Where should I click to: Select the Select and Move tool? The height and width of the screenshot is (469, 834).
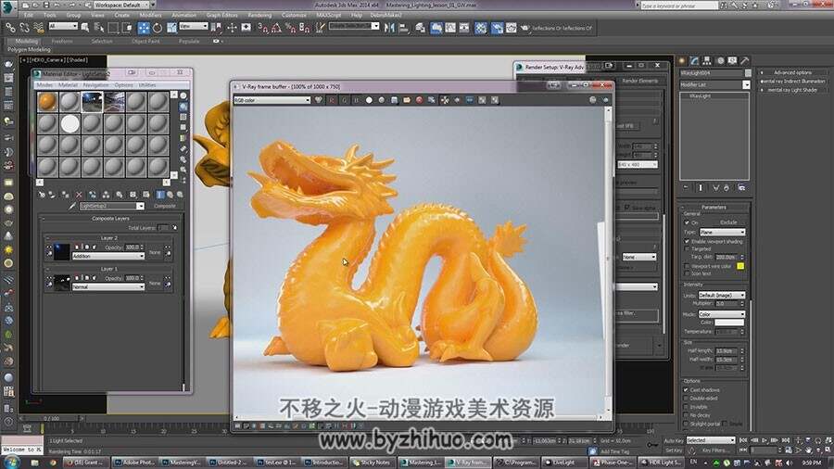144,28
